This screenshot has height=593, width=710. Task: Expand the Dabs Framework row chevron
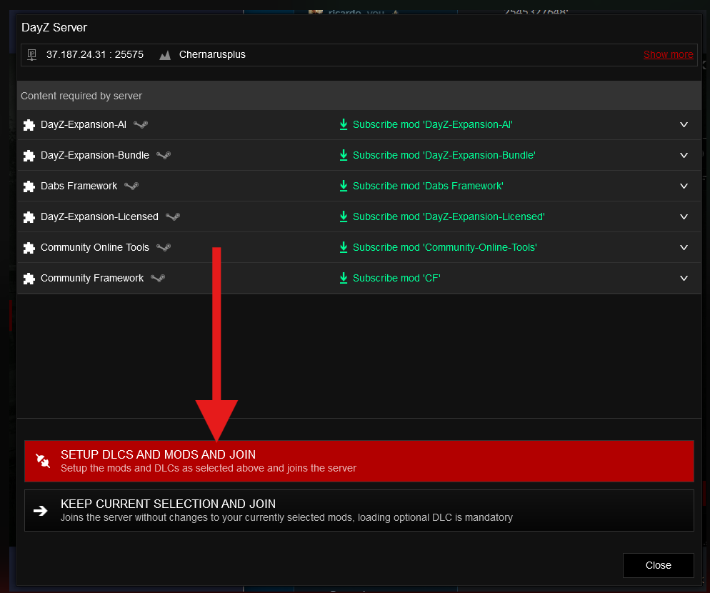coord(684,186)
